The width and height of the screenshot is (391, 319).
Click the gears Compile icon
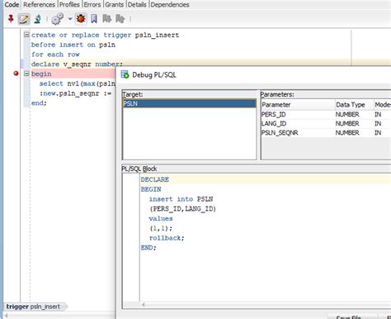58,19
